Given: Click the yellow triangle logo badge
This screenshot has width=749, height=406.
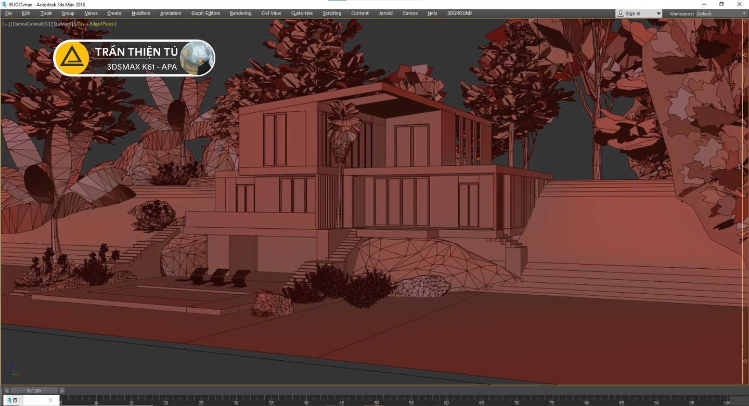Looking at the screenshot, I should point(72,58).
